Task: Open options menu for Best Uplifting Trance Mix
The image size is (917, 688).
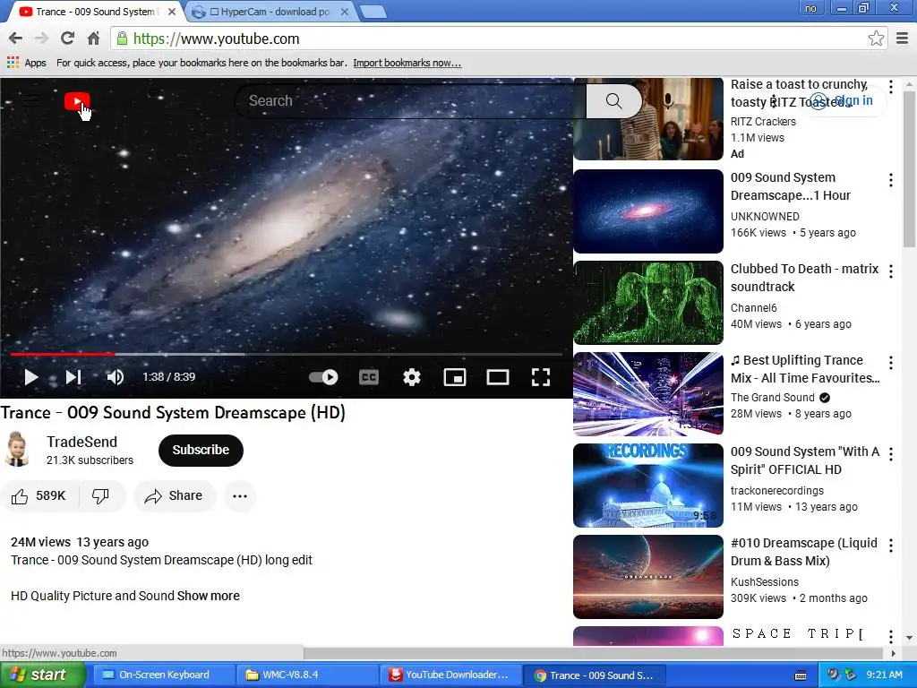Action: pyautogui.click(x=891, y=363)
